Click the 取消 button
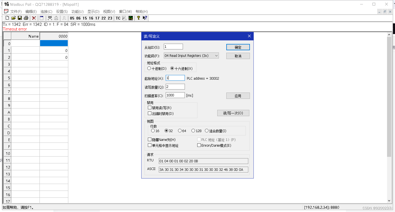 pos(238,56)
